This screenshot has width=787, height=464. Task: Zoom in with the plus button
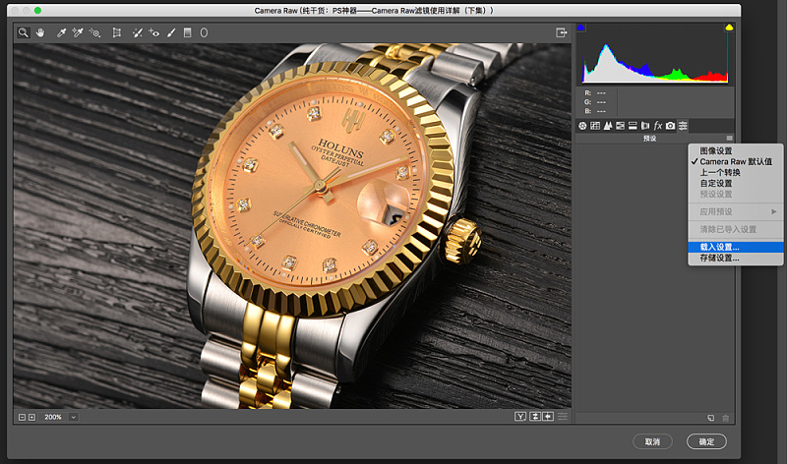tap(31, 417)
